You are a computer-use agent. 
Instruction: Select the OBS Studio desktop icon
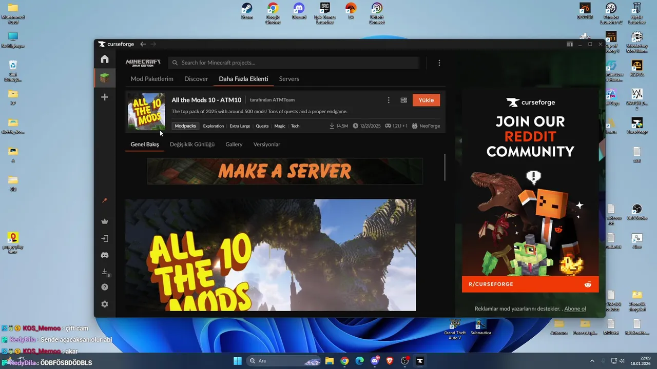[637, 212]
